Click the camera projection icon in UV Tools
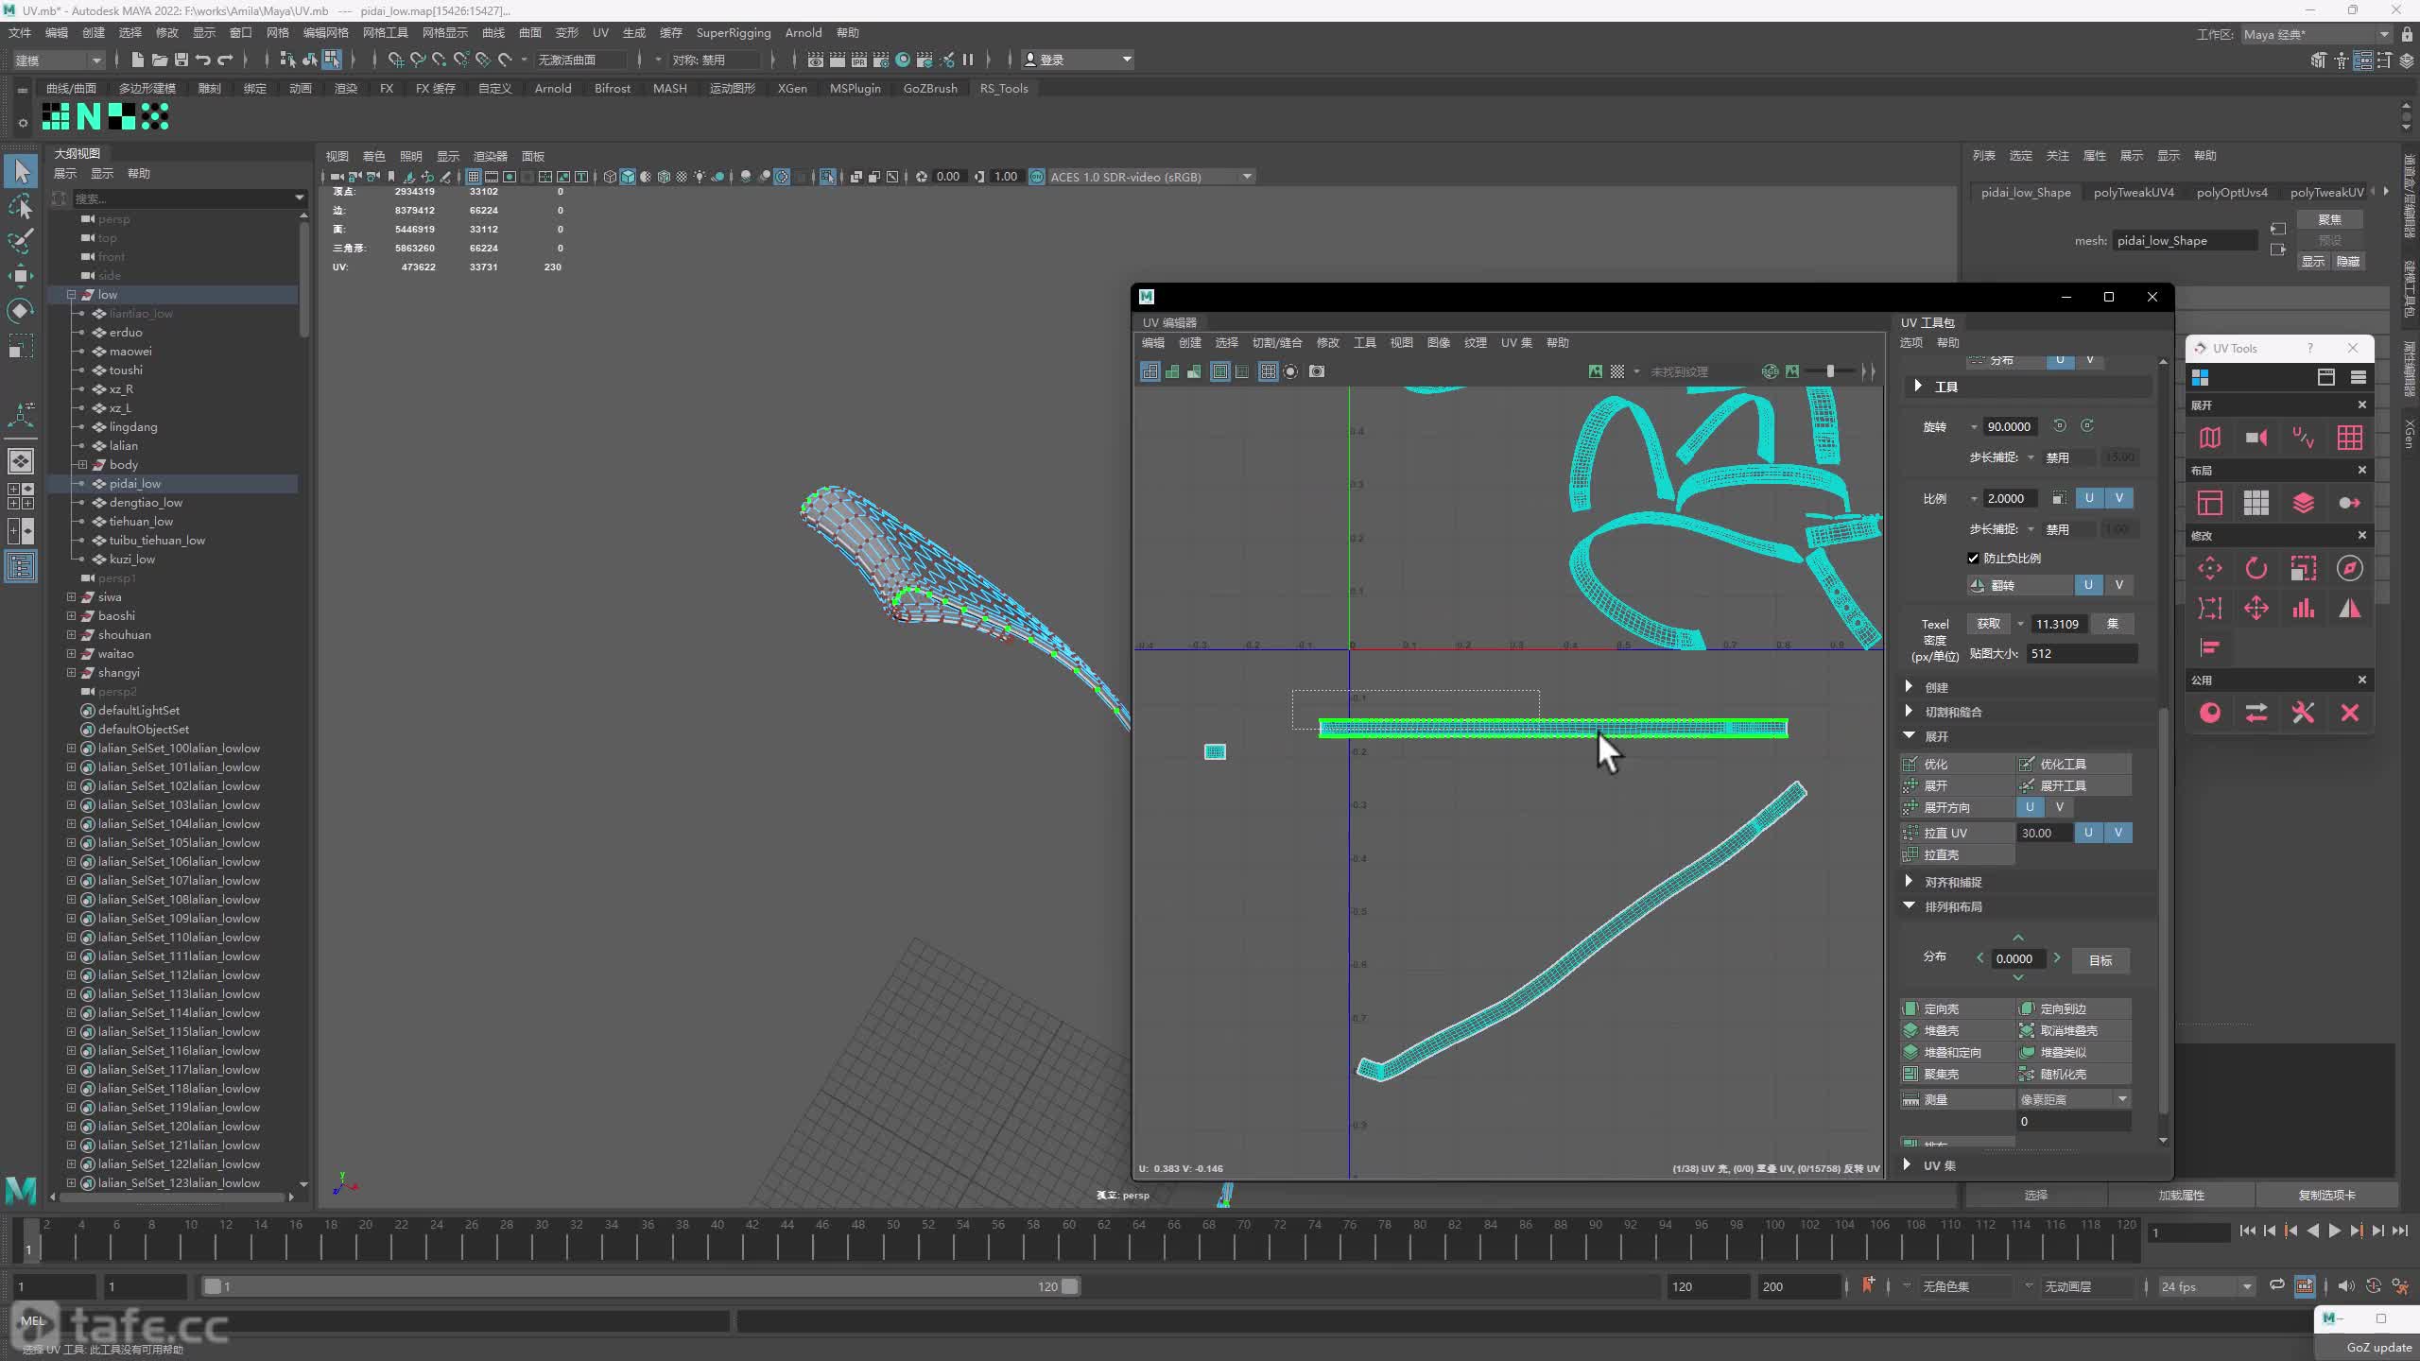This screenshot has width=2420, height=1361. 2256,438
